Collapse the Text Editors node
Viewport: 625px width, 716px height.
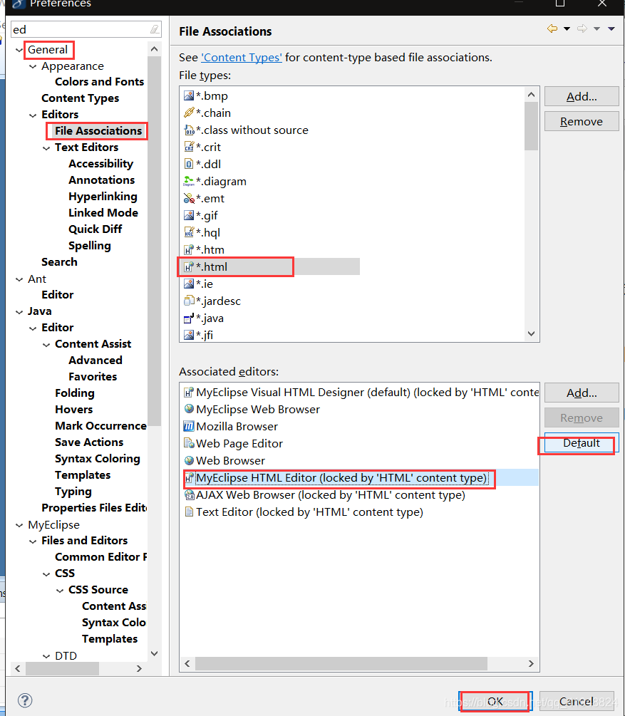(x=46, y=148)
